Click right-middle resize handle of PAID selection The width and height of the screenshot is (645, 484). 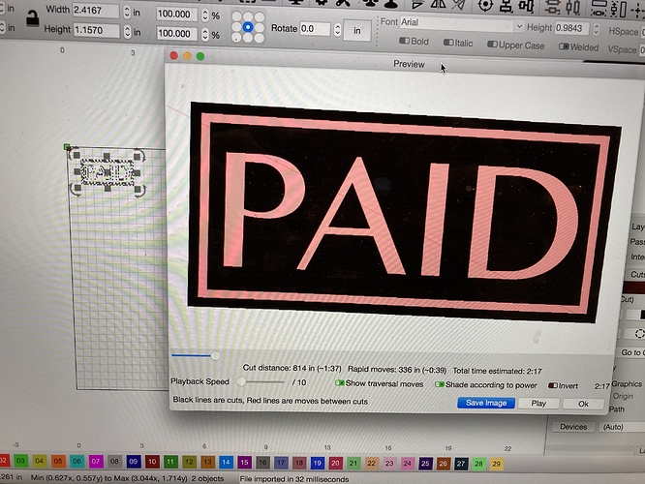pos(137,173)
